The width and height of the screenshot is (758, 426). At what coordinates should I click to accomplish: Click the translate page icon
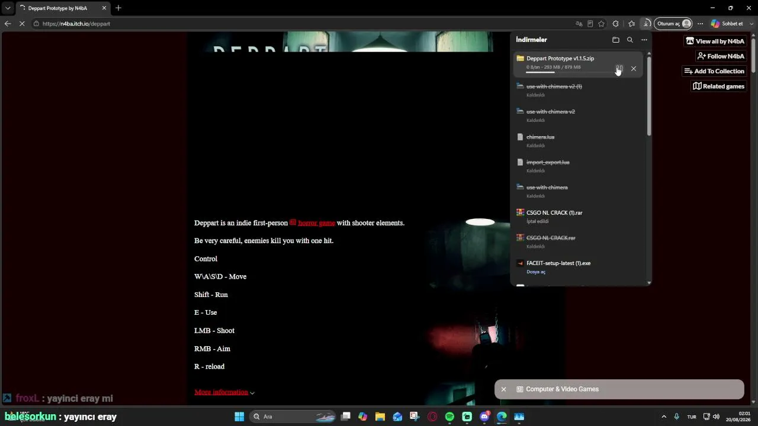[x=579, y=24]
